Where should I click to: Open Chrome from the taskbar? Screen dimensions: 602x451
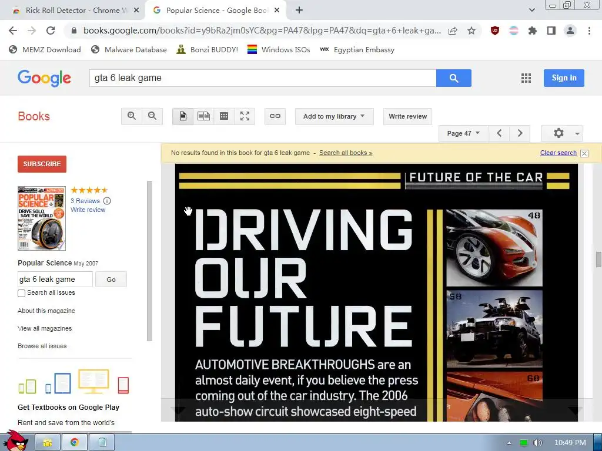point(75,442)
